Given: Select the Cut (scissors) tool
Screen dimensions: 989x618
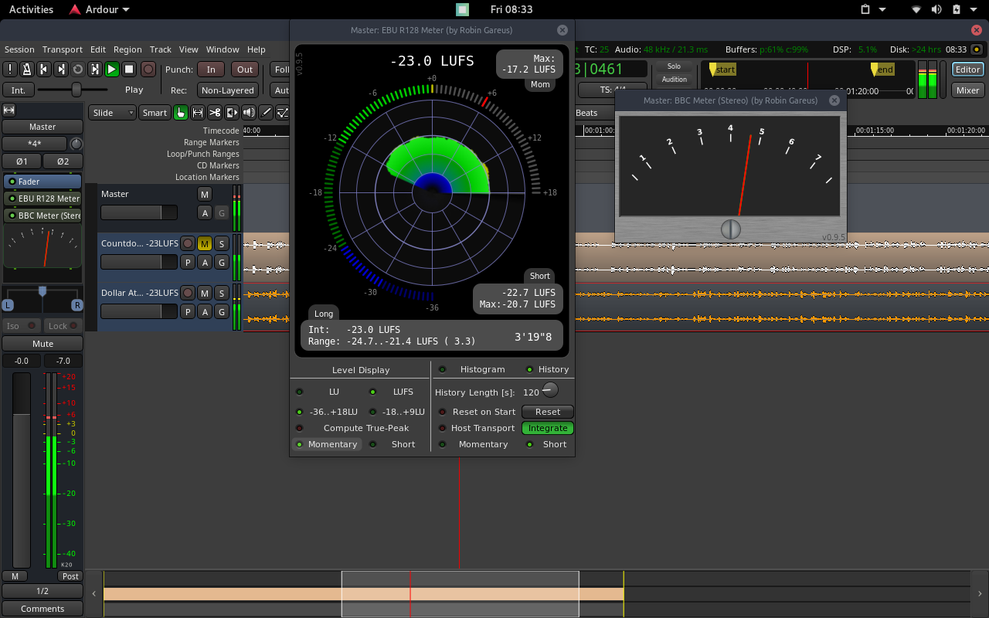Looking at the screenshot, I should pyautogui.click(x=215, y=113).
